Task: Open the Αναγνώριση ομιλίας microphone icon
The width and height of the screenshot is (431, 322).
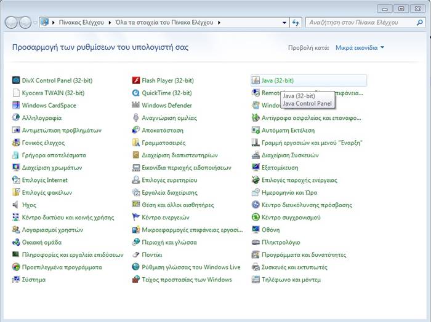Action: (x=136, y=117)
